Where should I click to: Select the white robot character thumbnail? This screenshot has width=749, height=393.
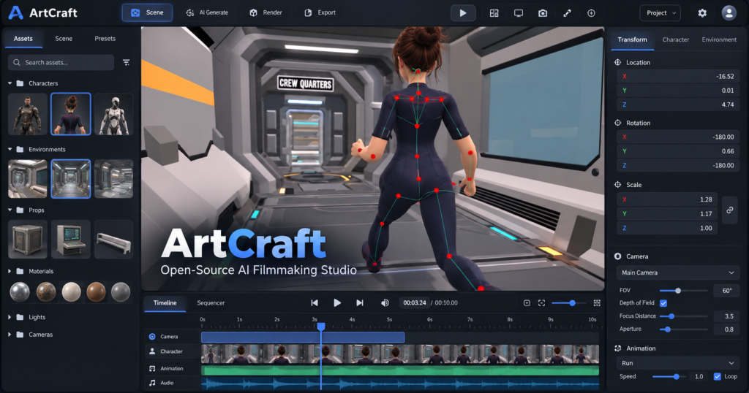(113, 114)
